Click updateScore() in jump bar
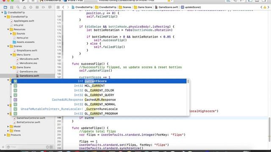 [x=191, y=7]
